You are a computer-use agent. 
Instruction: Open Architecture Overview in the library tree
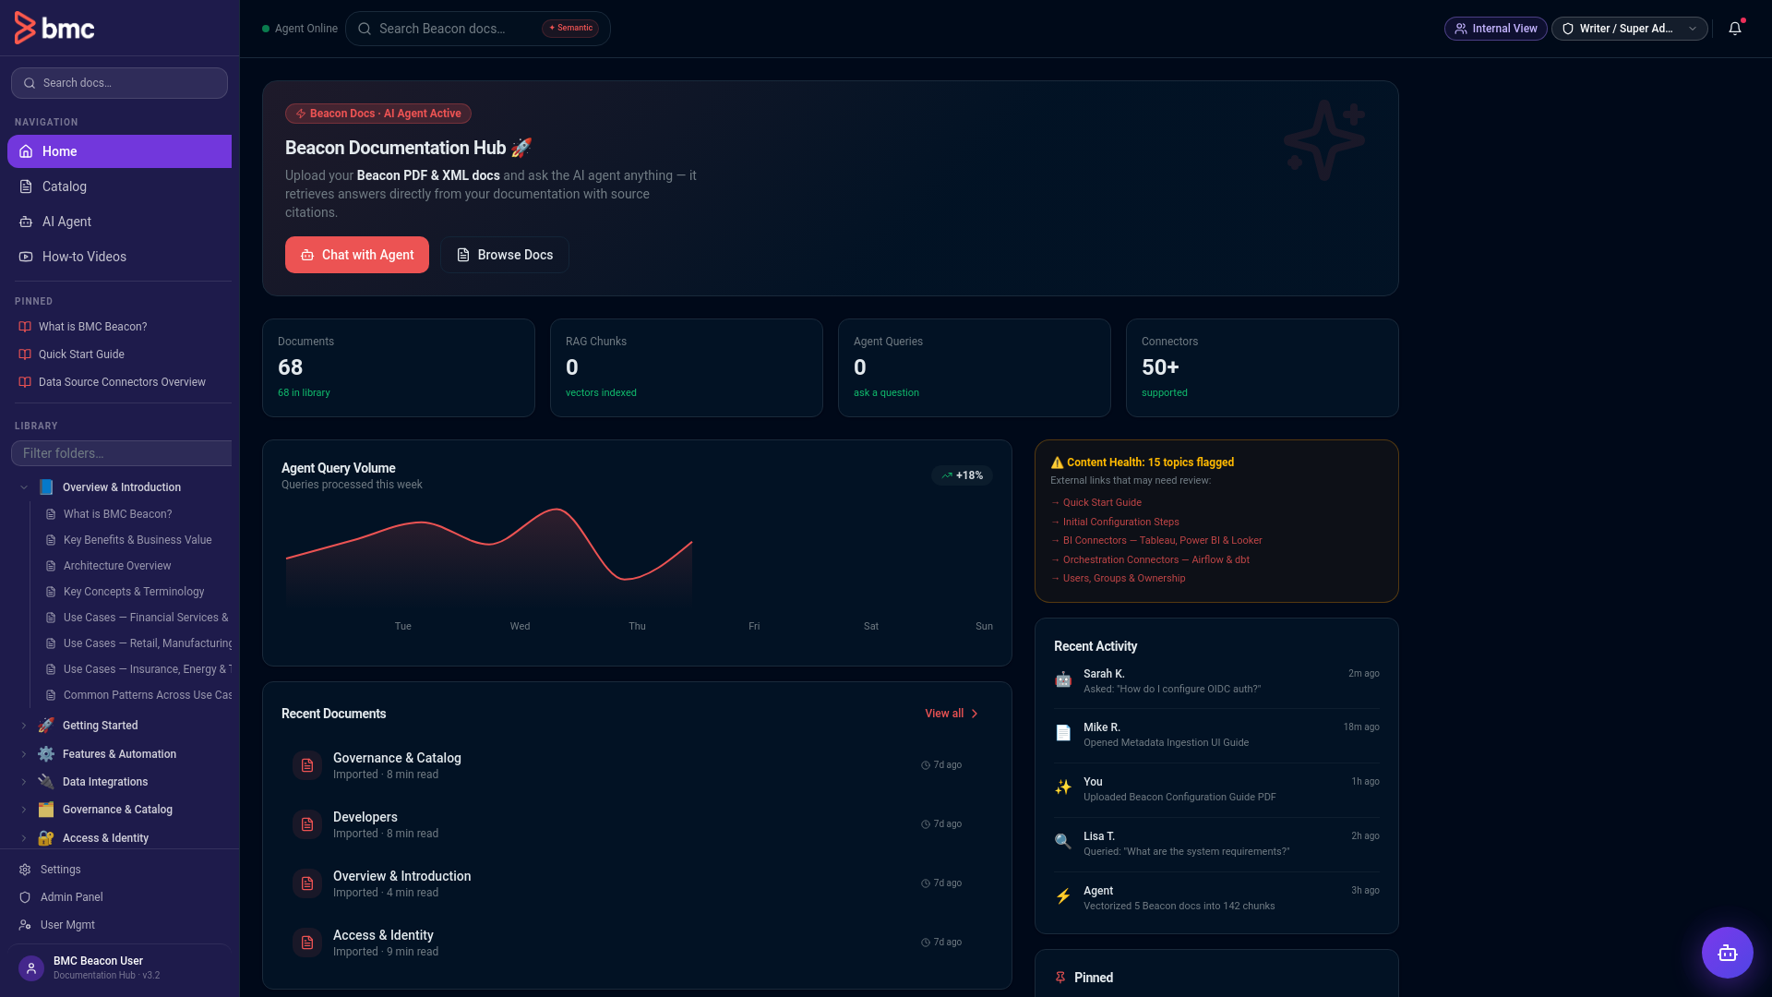pos(117,566)
